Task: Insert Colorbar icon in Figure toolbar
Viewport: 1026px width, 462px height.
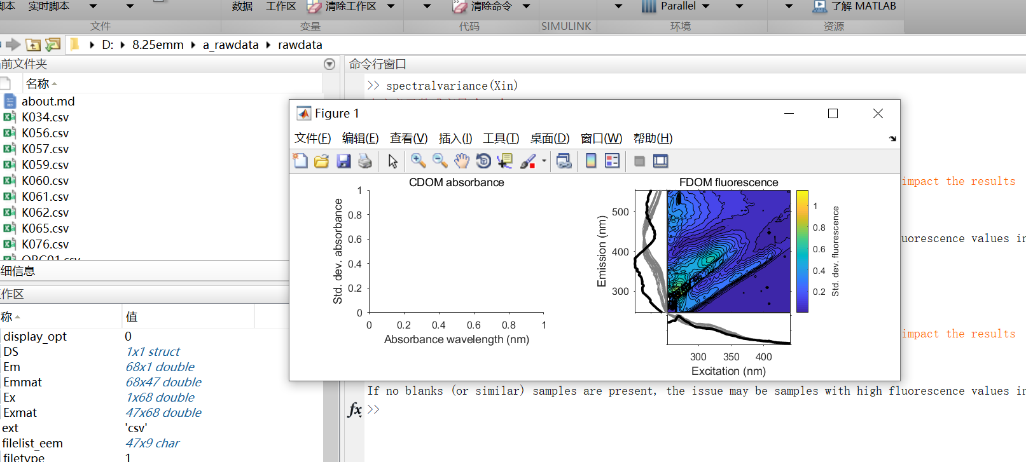Action: (591, 161)
